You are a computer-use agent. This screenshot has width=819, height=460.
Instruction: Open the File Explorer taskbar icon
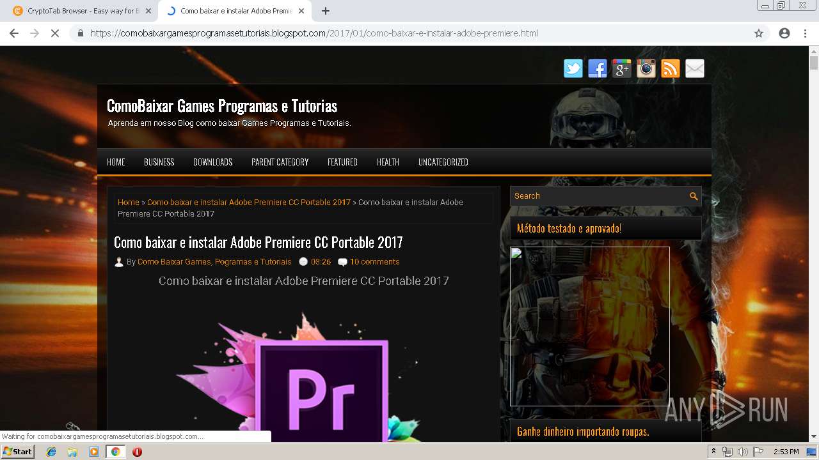point(72,452)
